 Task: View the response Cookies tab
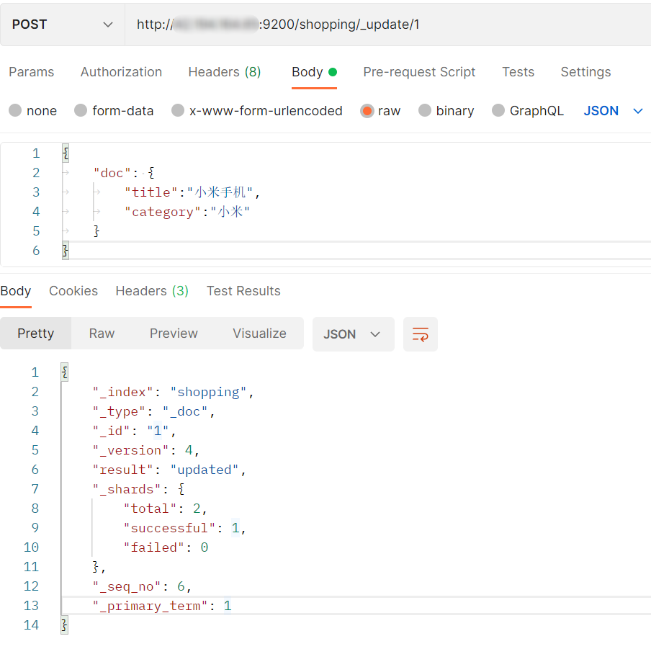[73, 291]
